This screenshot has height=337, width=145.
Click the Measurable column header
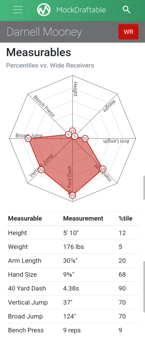tap(25, 219)
